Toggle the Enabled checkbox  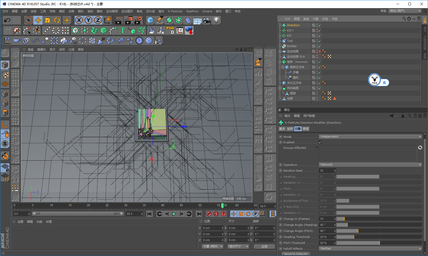tap(320, 142)
